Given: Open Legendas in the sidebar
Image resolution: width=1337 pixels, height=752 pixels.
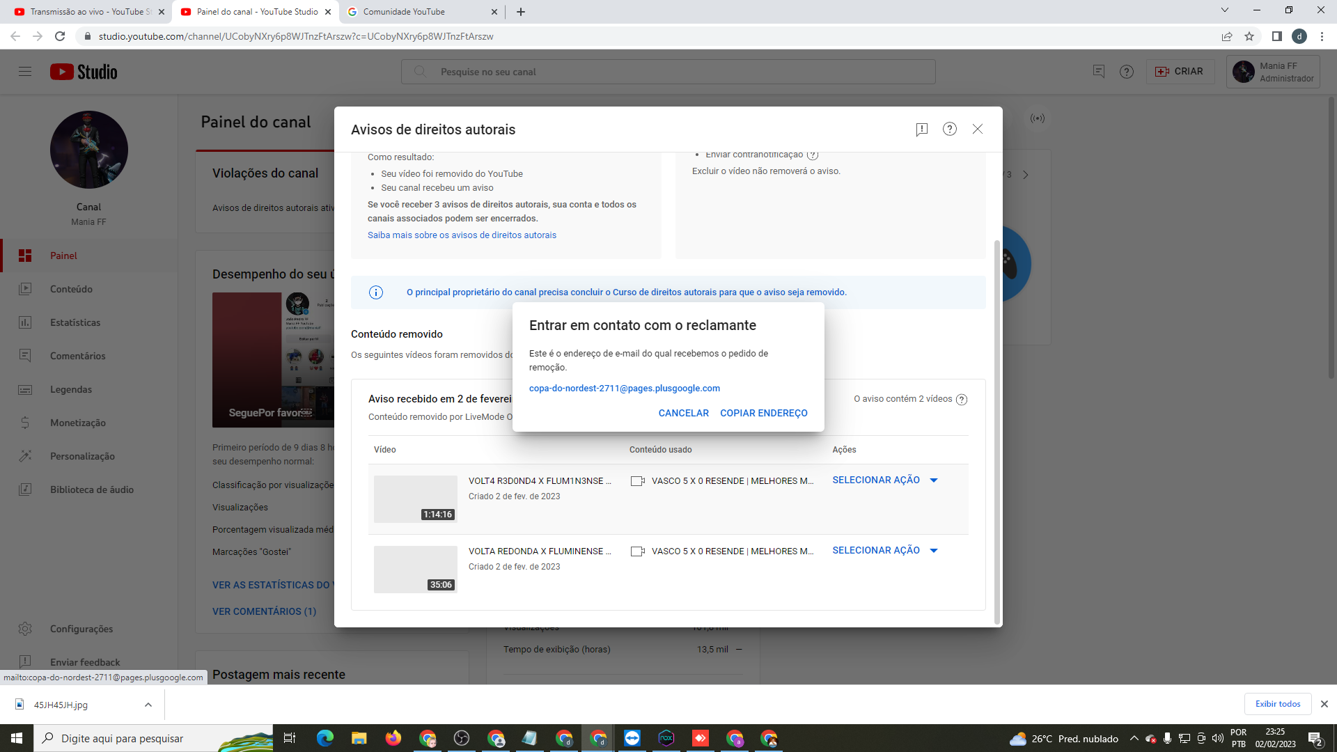Looking at the screenshot, I should click(x=88, y=389).
